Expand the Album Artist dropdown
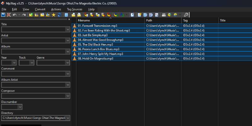This screenshot has height=126, width=252. pos(68,85)
